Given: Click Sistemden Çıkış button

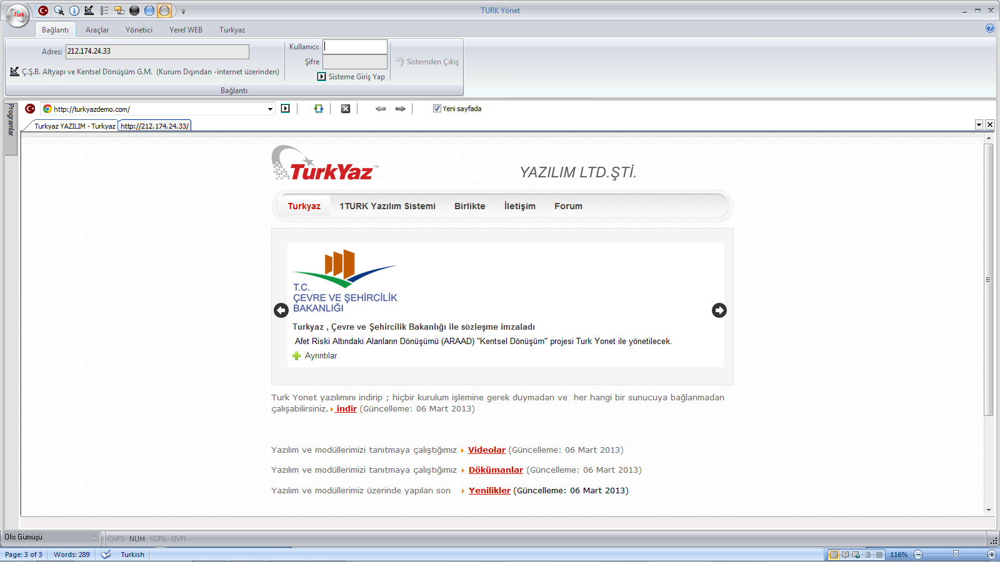Looking at the screenshot, I should (427, 62).
